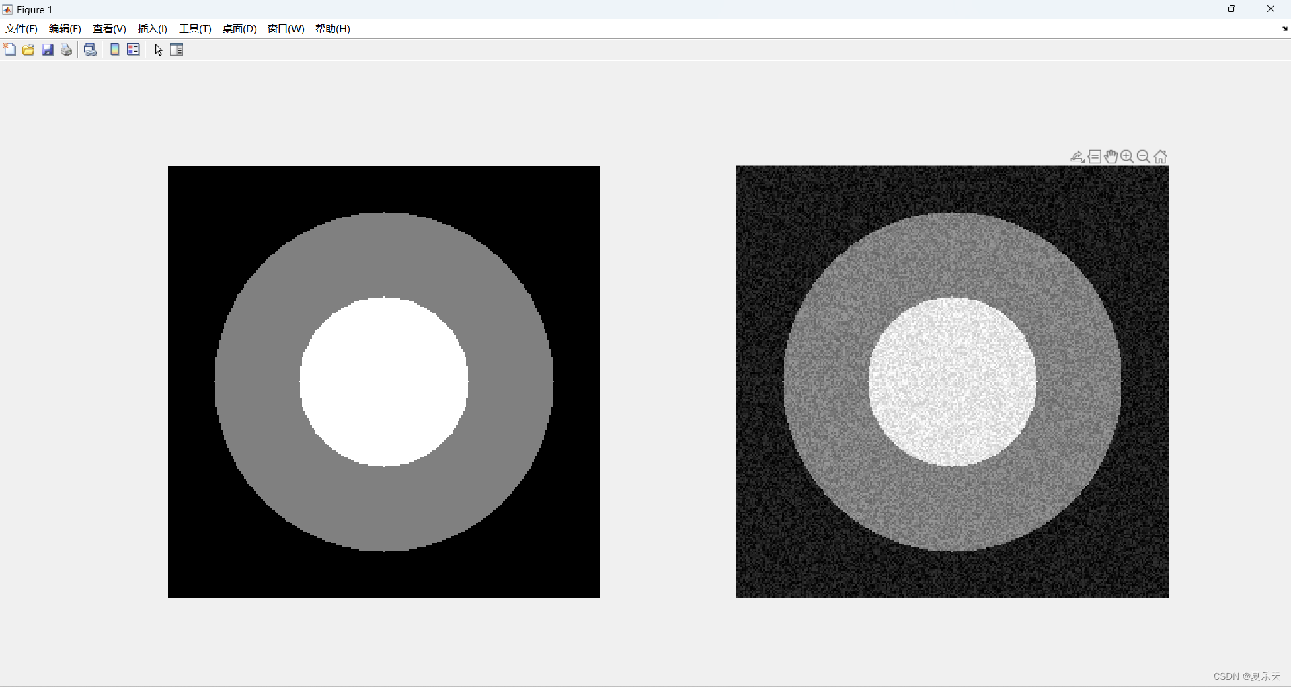Expand the menu bar overflow chevron
The image size is (1291, 687).
coord(1284,29)
